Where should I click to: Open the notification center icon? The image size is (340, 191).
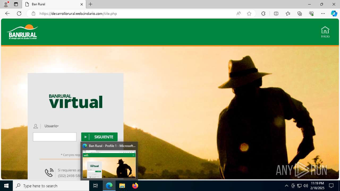(331, 186)
